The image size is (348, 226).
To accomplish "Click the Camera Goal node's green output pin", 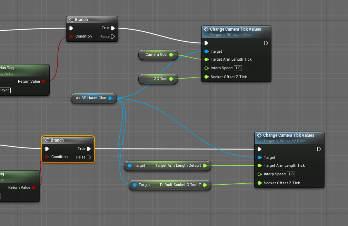I will click(x=171, y=54).
